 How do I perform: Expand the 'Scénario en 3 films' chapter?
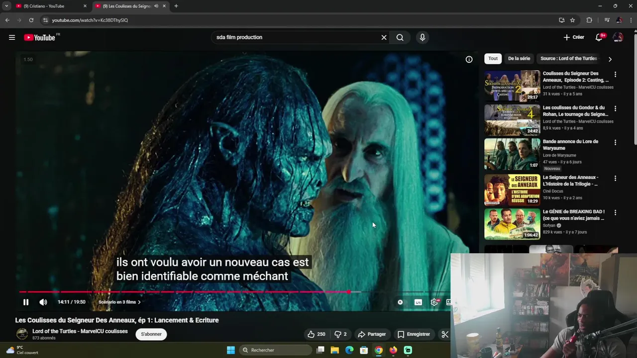click(x=119, y=302)
